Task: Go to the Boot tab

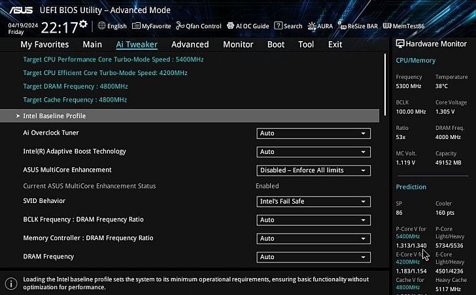Action: (276, 44)
